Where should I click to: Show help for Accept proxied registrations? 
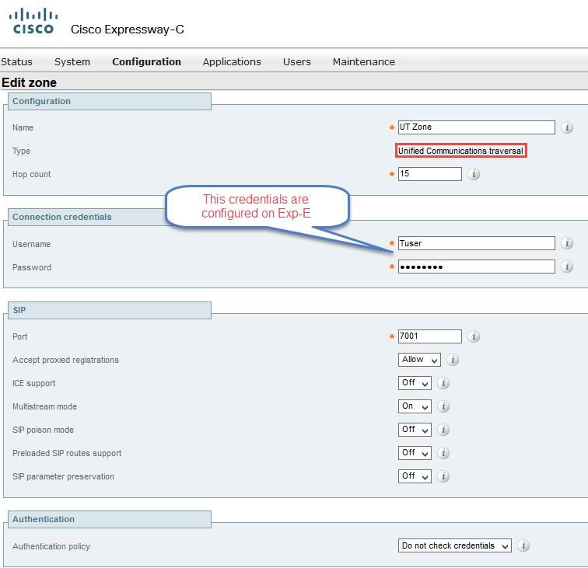click(x=453, y=360)
